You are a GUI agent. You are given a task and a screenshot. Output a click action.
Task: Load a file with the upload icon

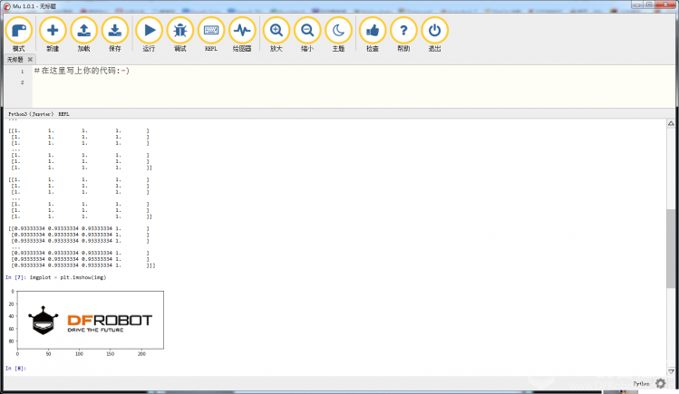[84, 34]
